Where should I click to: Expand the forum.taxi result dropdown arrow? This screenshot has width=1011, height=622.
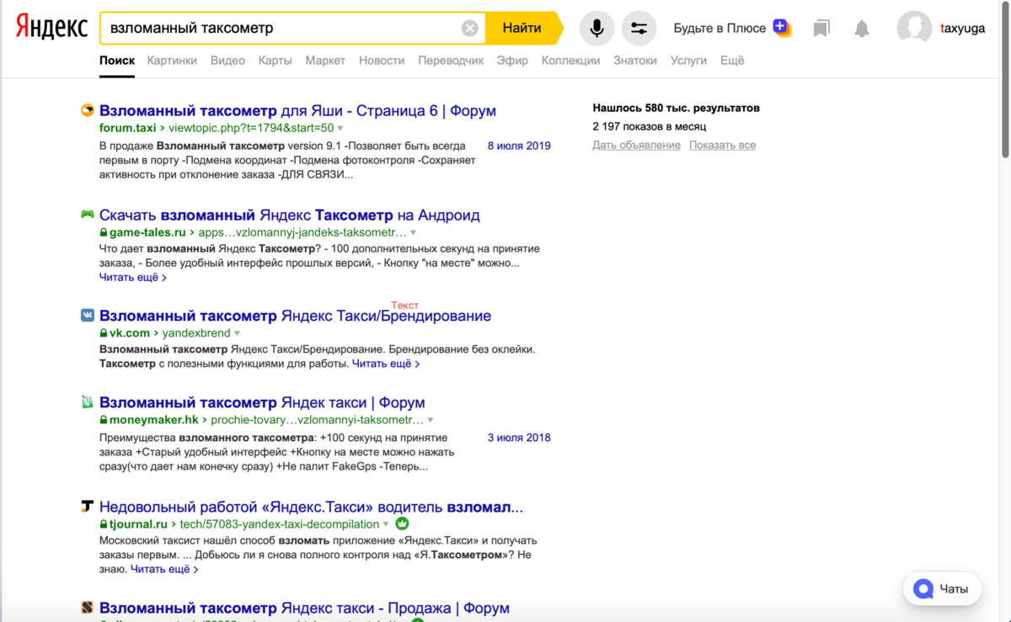pyautogui.click(x=340, y=129)
